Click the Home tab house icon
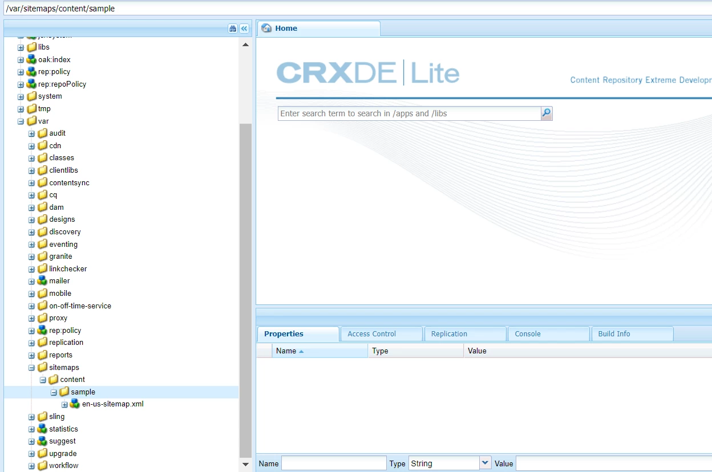The image size is (712, 472). pyautogui.click(x=266, y=29)
